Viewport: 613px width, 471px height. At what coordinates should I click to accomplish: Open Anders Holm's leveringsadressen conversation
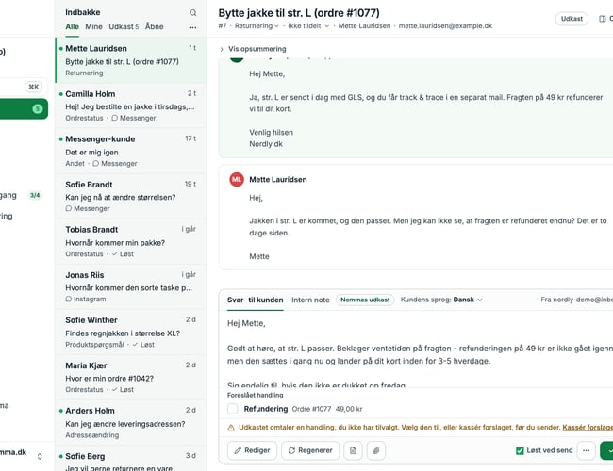(131, 423)
